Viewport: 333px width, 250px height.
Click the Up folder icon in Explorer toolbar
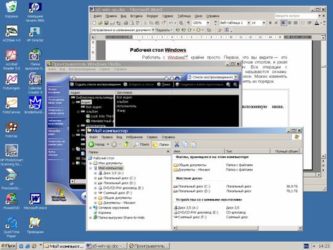(x=126, y=144)
